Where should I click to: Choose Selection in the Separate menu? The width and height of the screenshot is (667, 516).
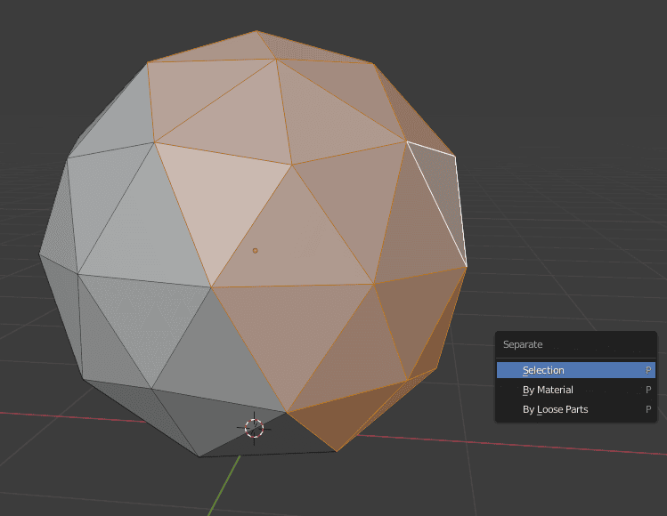[x=576, y=370]
